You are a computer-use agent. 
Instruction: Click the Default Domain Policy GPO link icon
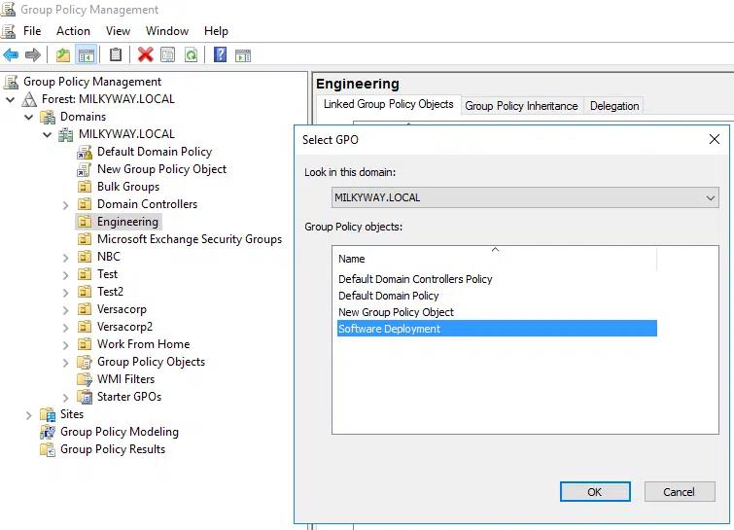pyautogui.click(x=85, y=152)
